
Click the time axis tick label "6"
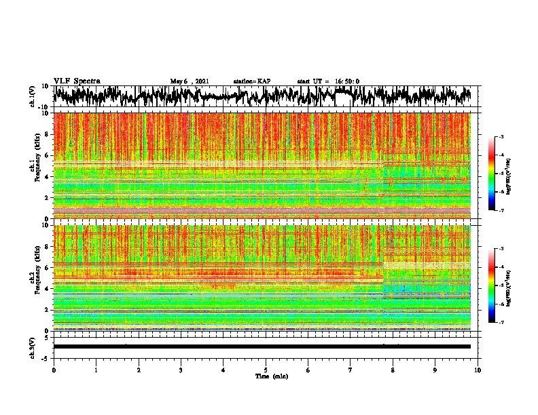(308, 370)
